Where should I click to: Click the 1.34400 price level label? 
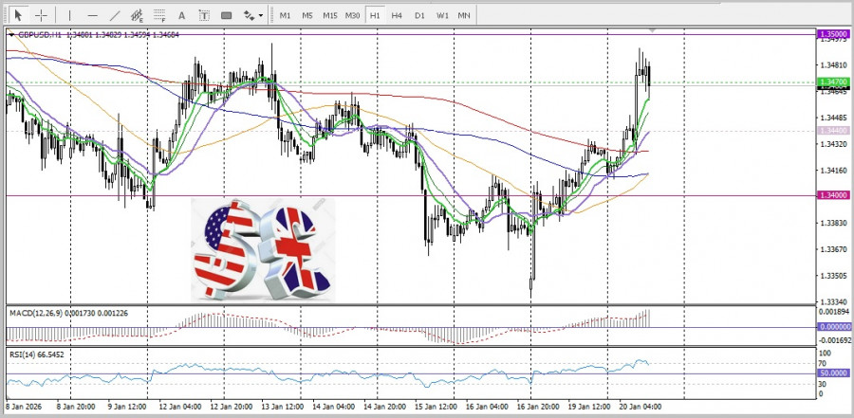pyautogui.click(x=834, y=131)
